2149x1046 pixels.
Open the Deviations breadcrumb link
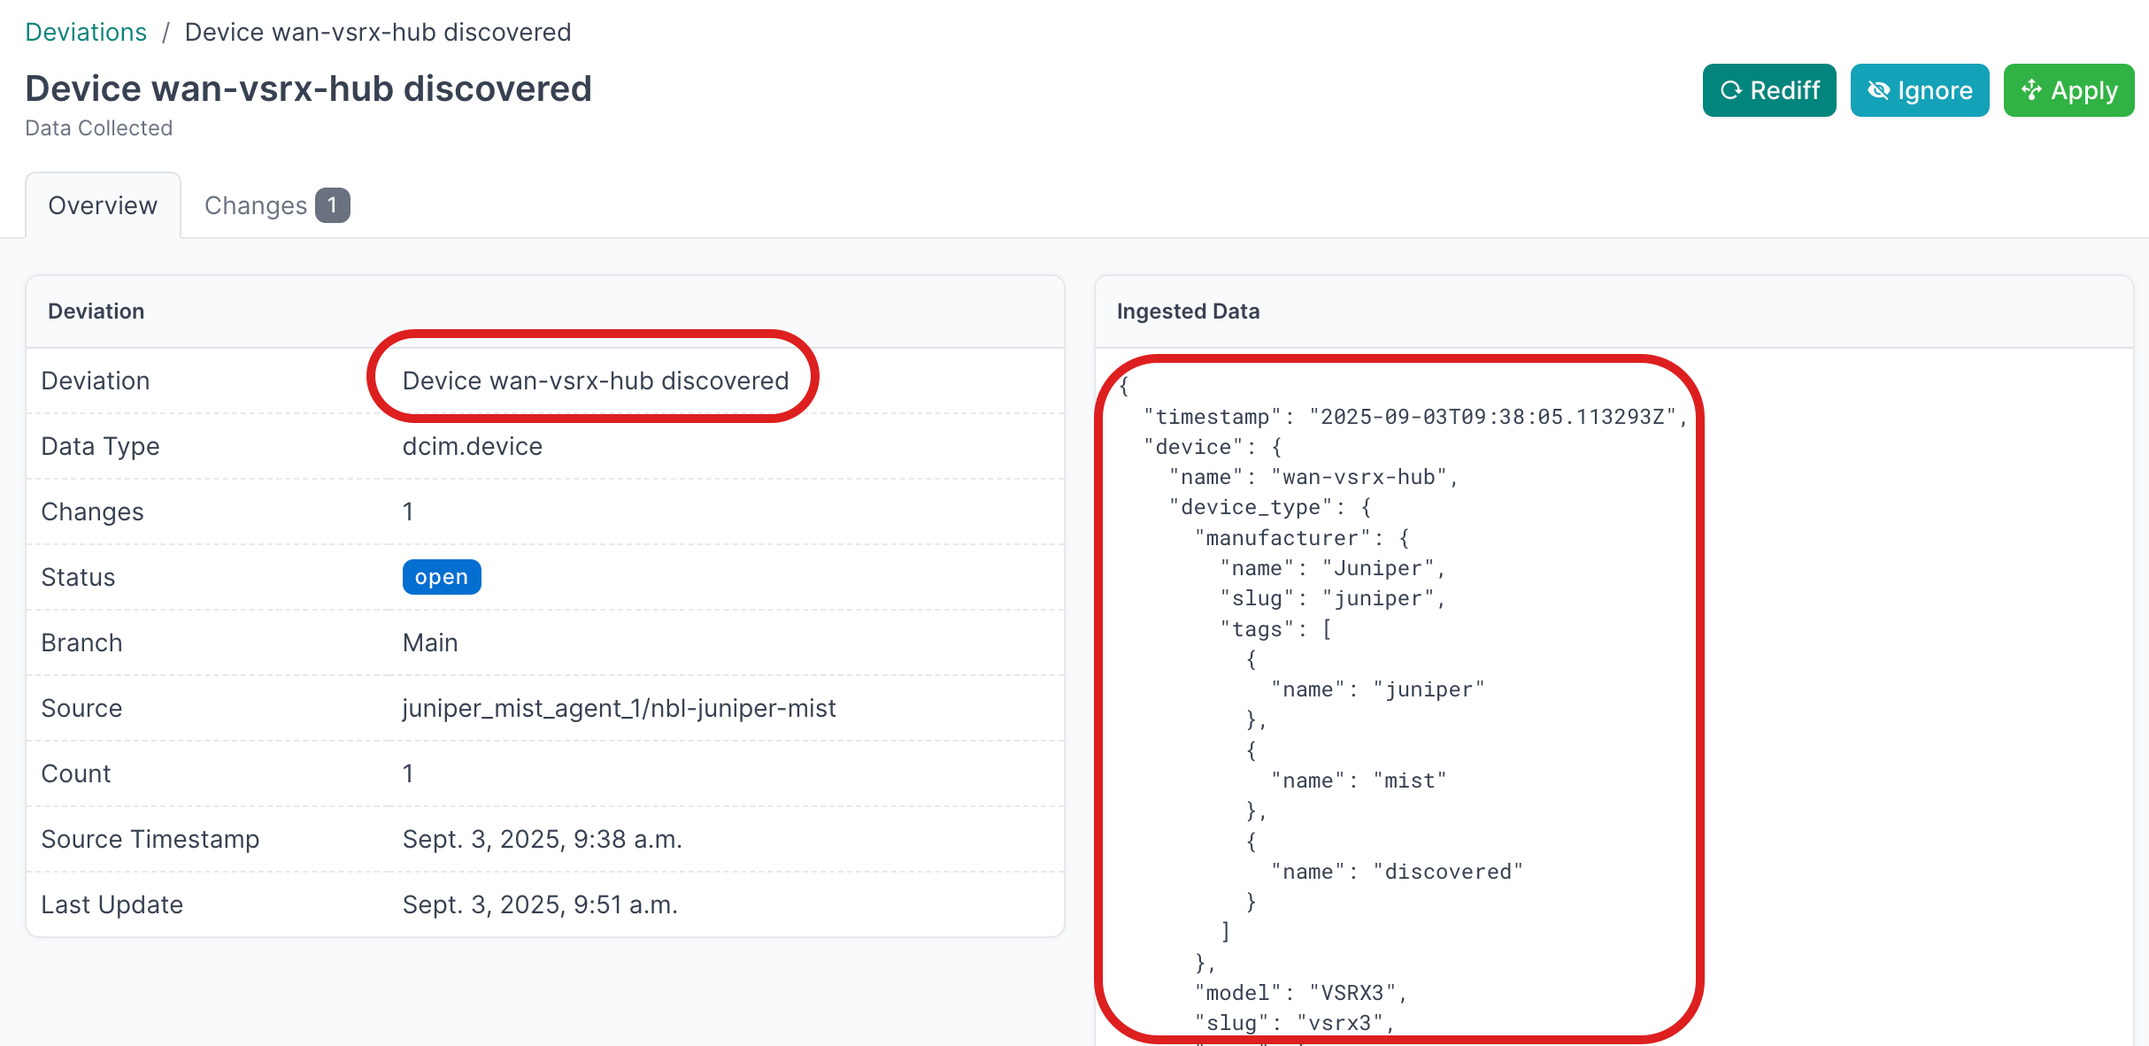(x=86, y=32)
